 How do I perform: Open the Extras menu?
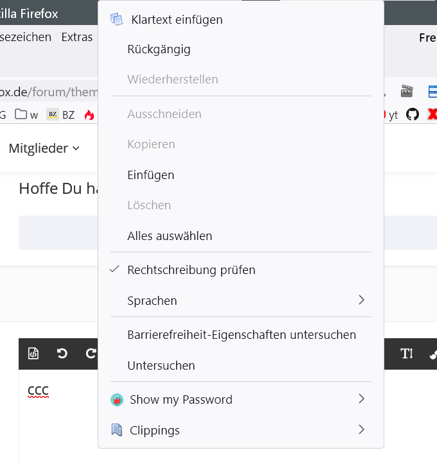pos(77,37)
